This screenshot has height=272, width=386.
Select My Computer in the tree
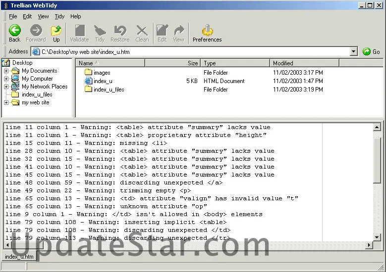point(37,79)
